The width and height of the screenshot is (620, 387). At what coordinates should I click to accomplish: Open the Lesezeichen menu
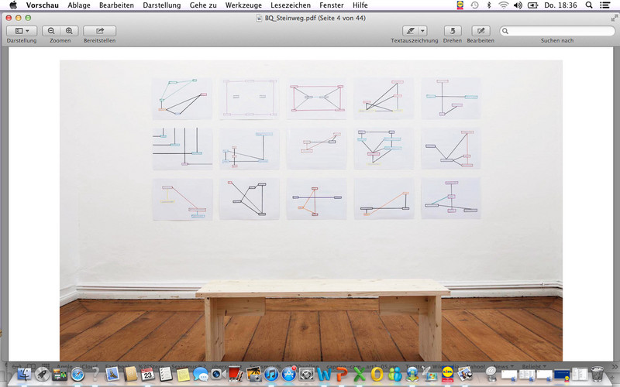point(290,5)
